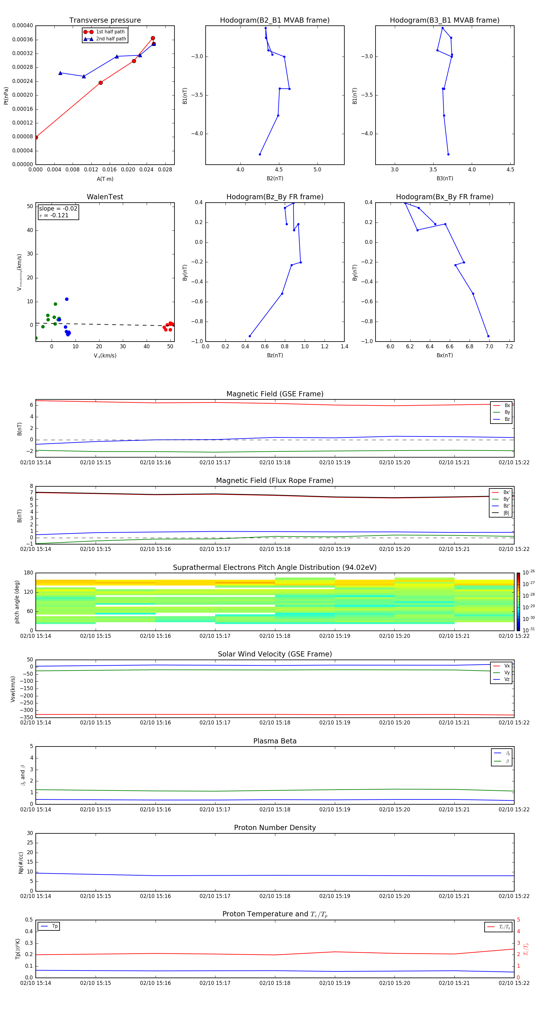
Task: Click the blue Walen test point near 11 km/s
Action: pyautogui.click(x=67, y=299)
